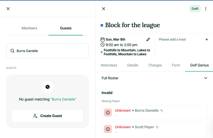The width and height of the screenshot is (213, 138).
Task: Click link icon after Scott Peper name
Action: point(157,127)
